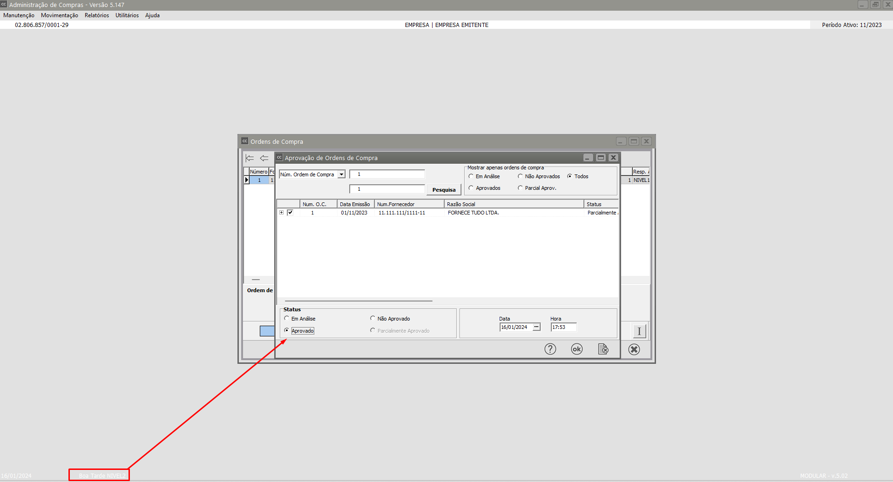893x482 pixels.
Task: Click the document cancel icon
Action: 603,349
